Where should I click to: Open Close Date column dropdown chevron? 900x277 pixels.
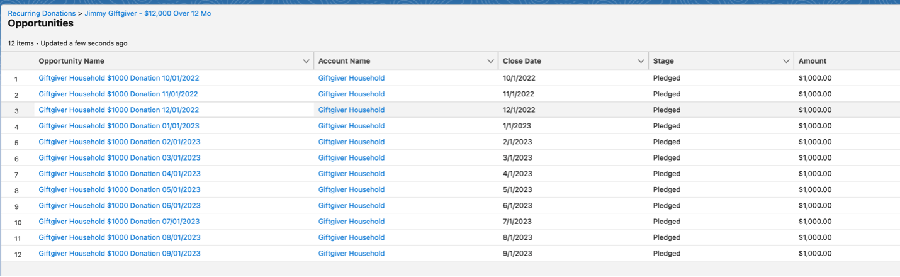pos(641,61)
